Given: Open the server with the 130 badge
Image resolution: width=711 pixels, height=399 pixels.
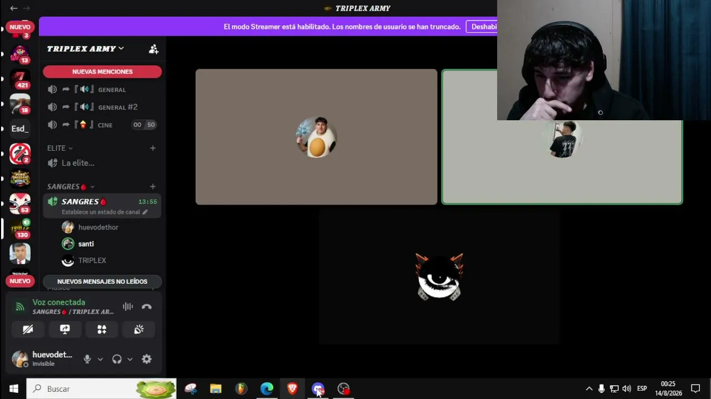Looking at the screenshot, I should pos(20,228).
